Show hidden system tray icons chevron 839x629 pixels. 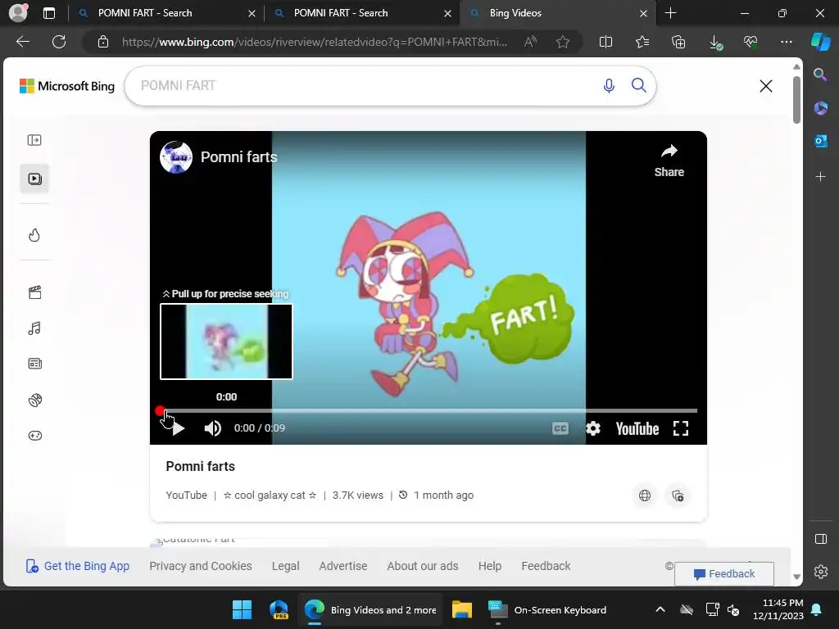[x=660, y=609]
